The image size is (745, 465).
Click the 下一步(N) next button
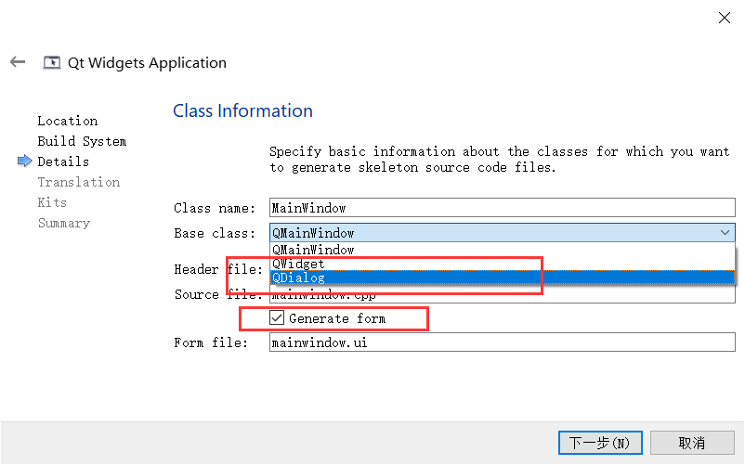pyautogui.click(x=600, y=443)
